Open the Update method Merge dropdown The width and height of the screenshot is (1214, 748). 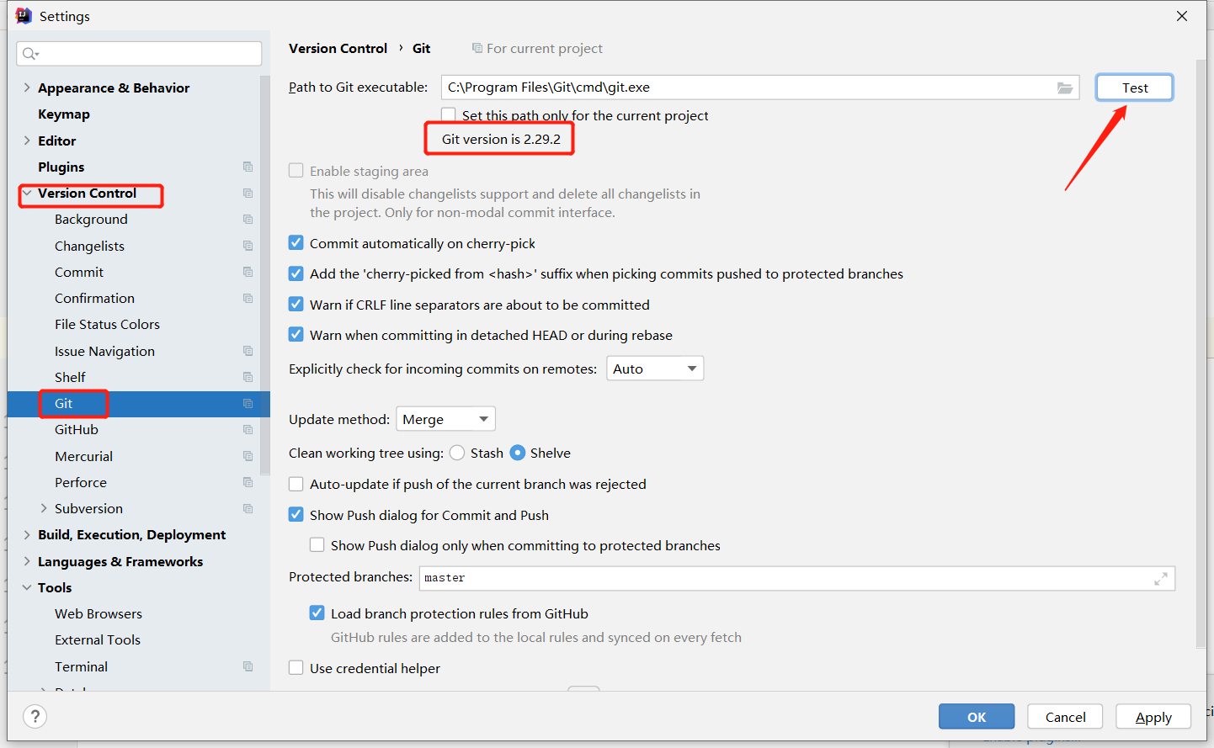(445, 419)
